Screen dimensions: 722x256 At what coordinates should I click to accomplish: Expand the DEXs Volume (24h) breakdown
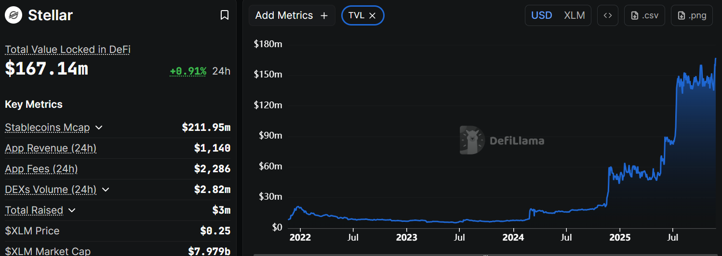(x=106, y=190)
